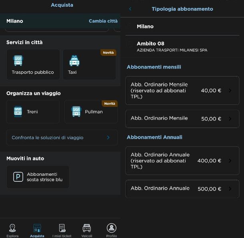Open parking Abbonamenti sosta strisce blu icon
Viewport: 244px width, 238px height.
tap(18, 177)
